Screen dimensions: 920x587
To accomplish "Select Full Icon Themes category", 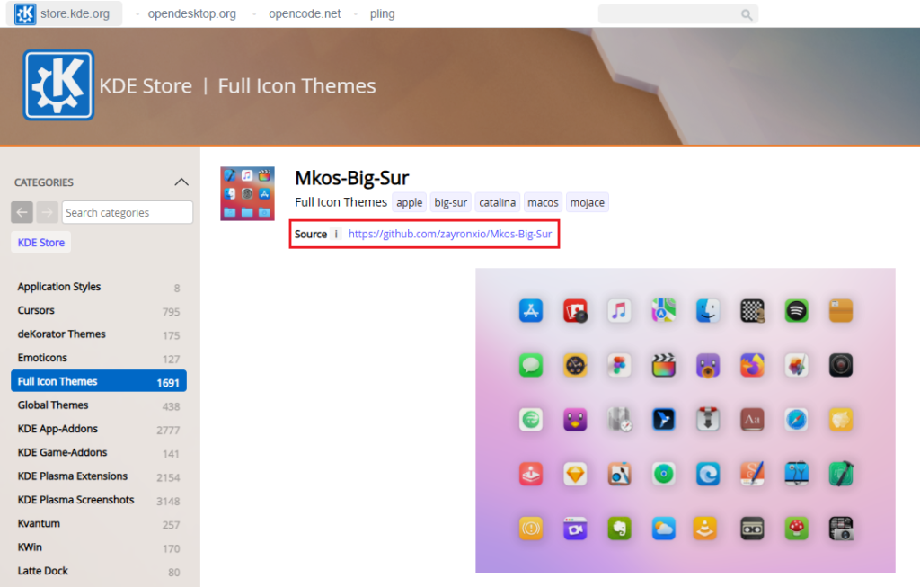I will tap(99, 381).
